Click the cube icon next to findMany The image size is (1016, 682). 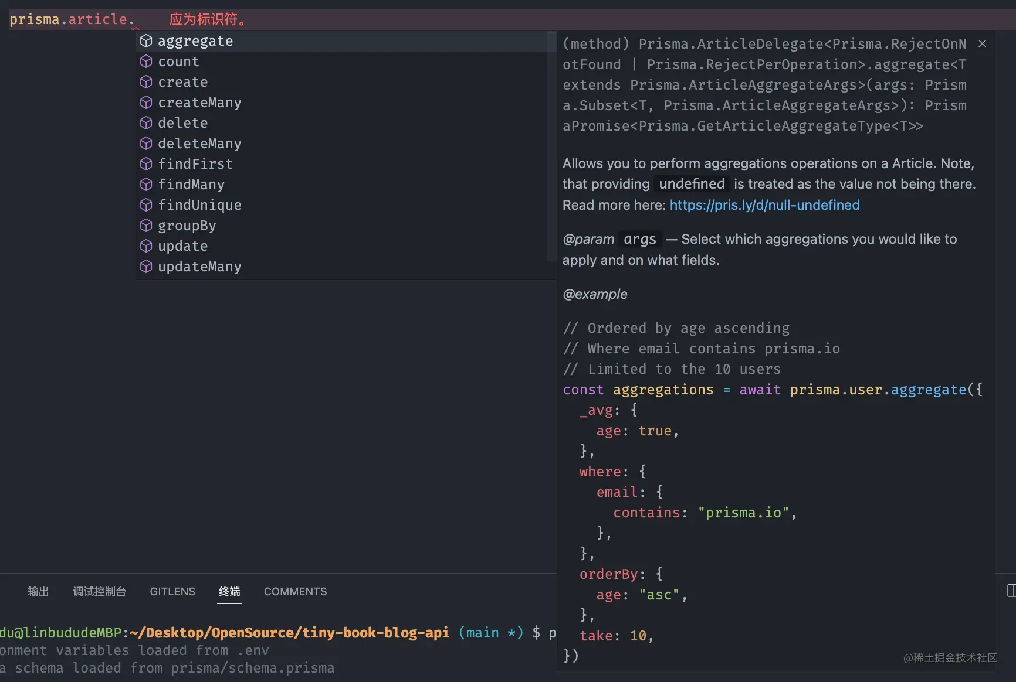(x=146, y=185)
